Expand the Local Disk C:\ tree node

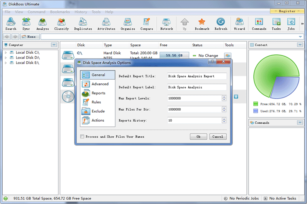coord(6,52)
